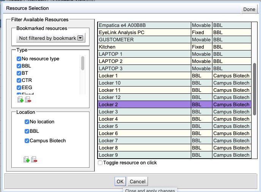Click the resource list vertical scrollbar
The height and width of the screenshot is (192, 261).
[255, 89]
